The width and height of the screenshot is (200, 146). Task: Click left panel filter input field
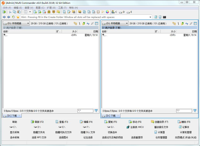click(x=85, y=111)
